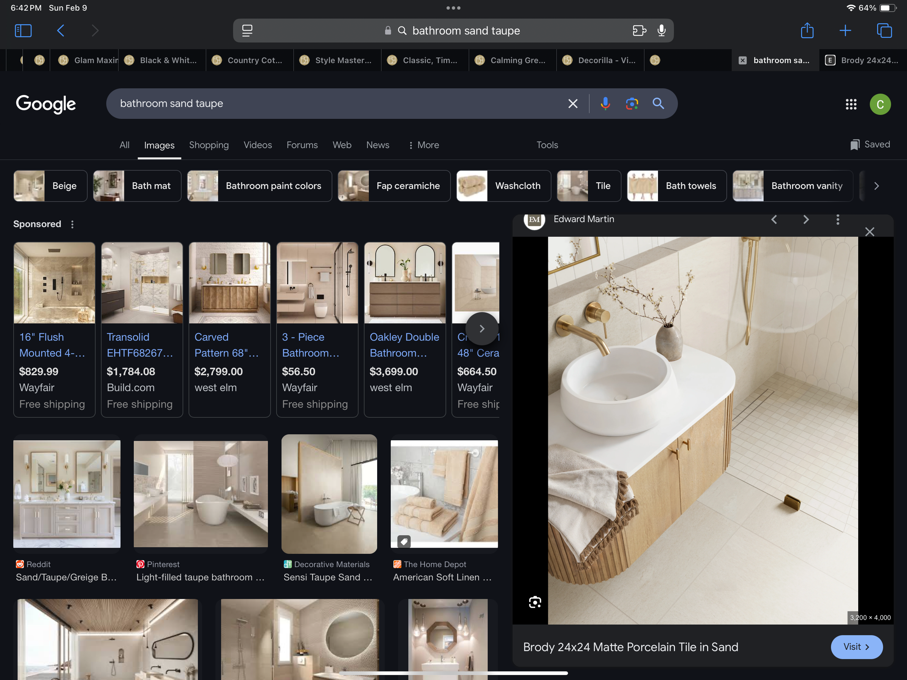This screenshot has height=680, width=907.
Task: Show next image in preview panel
Action: [x=806, y=219]
